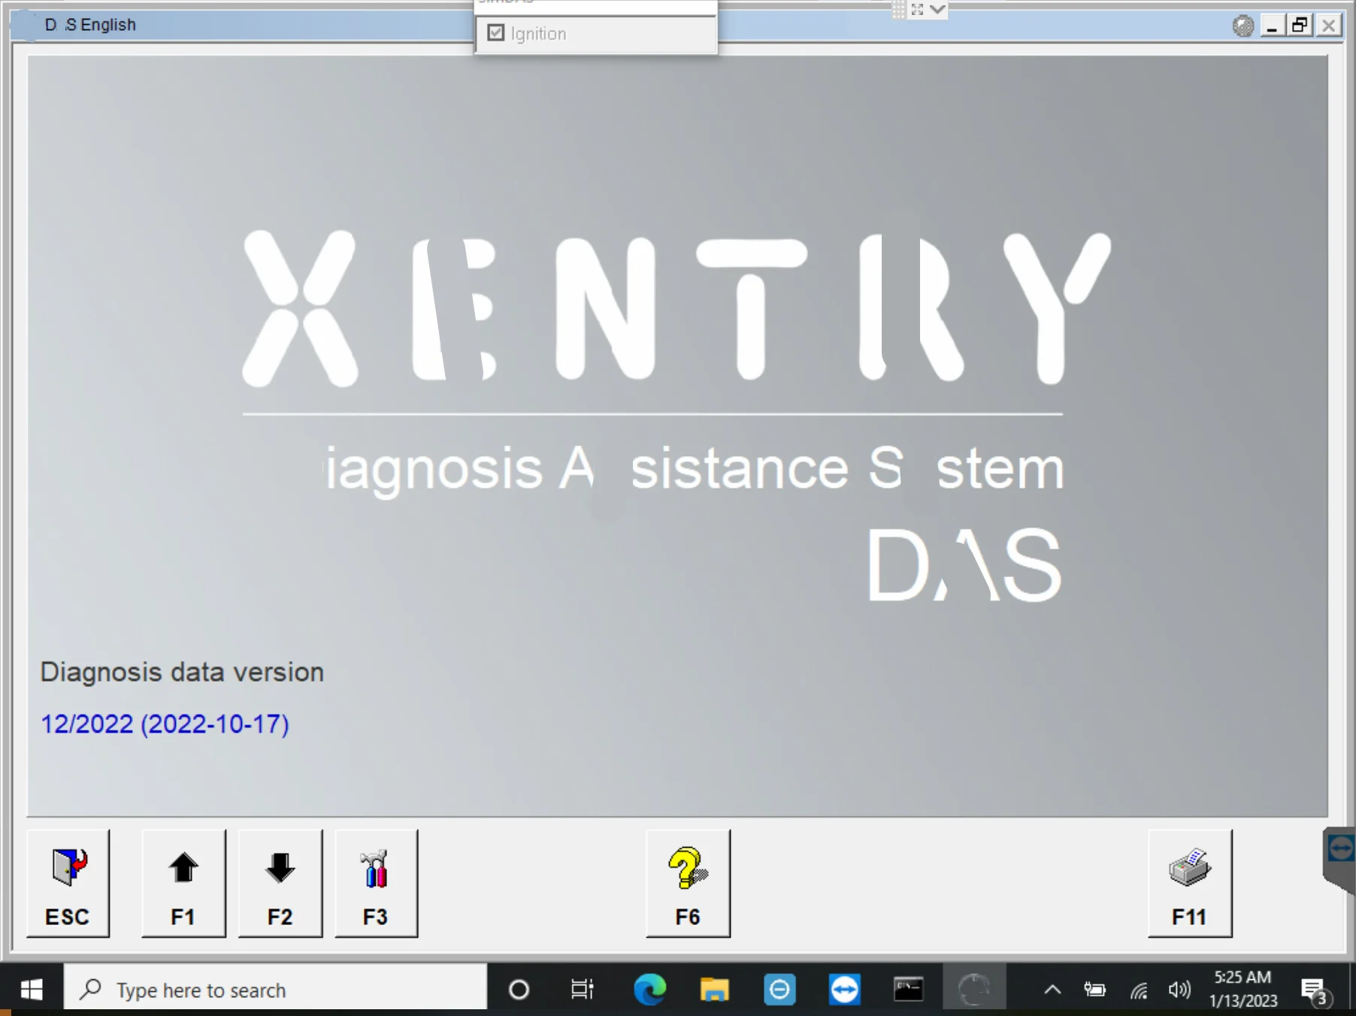Click the battery power tray icon

tap(1094, 990)
